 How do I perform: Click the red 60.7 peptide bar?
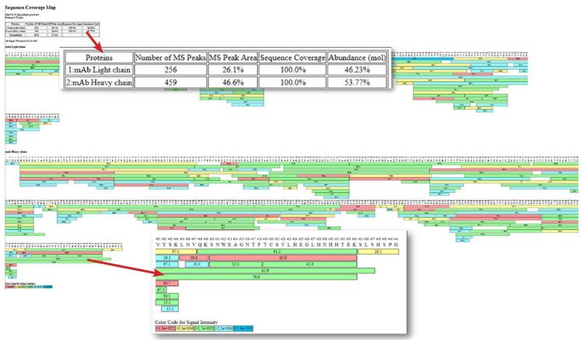coord(166,282)
